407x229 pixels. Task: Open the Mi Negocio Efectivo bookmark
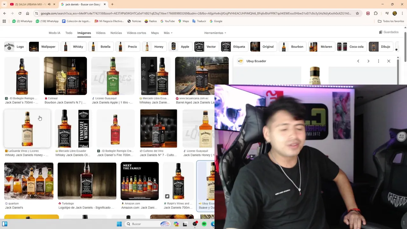pos(109,21)
